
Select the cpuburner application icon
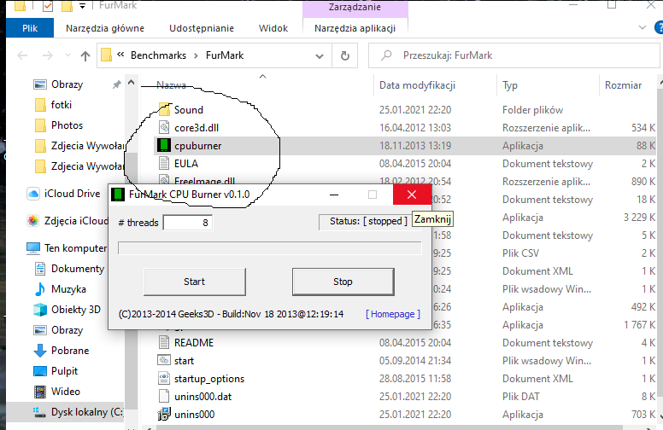[x=164, y=145]
